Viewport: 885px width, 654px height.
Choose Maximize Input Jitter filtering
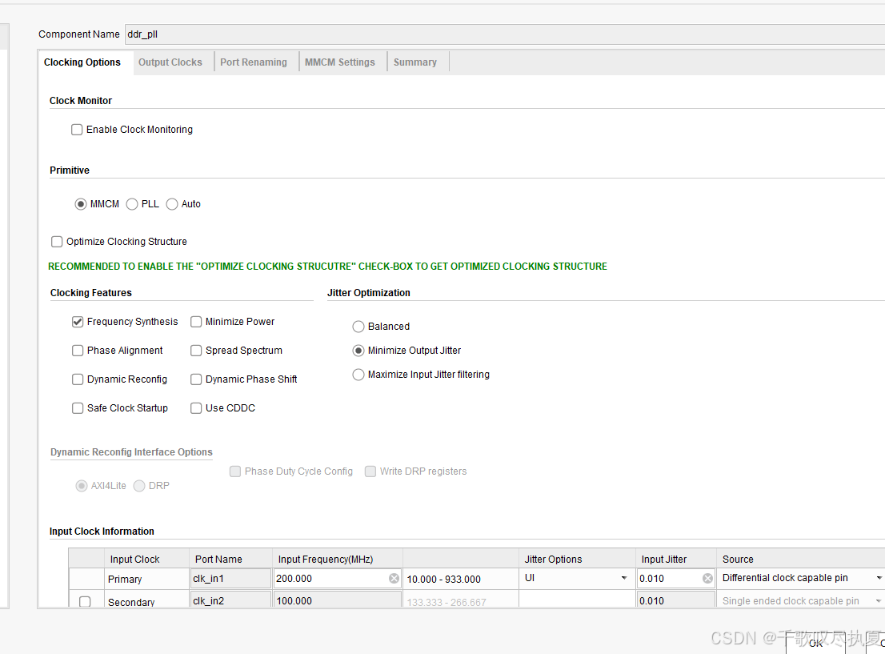(358, 375)
